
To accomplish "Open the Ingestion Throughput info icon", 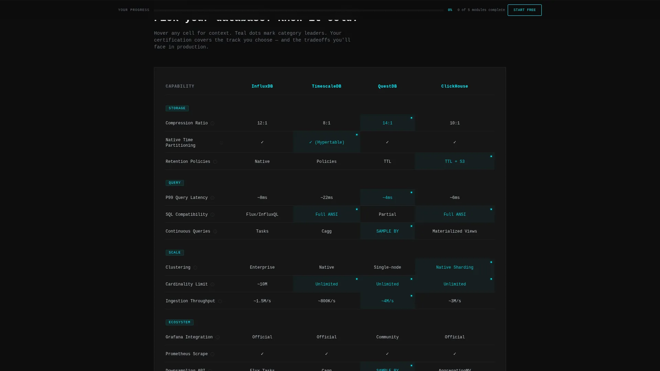I will 220,301.
